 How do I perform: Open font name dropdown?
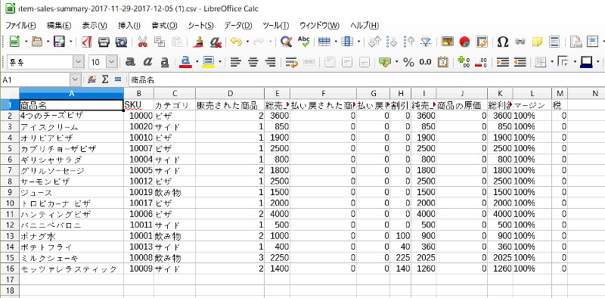(79, 62)
